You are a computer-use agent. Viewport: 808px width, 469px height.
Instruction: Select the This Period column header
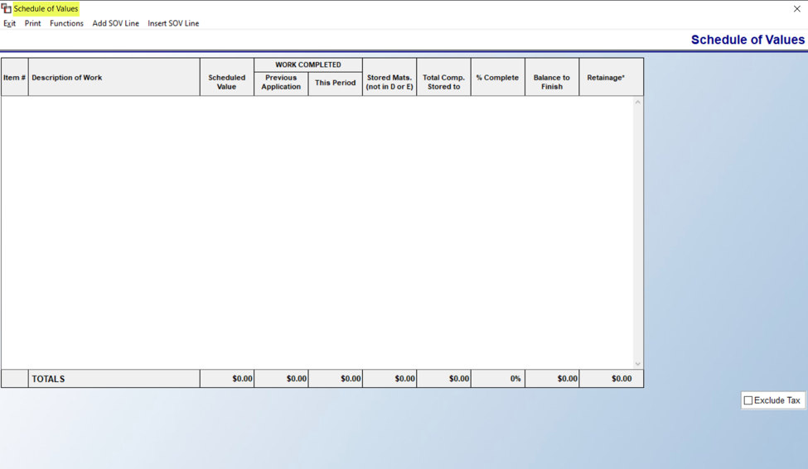click(335, 84)
